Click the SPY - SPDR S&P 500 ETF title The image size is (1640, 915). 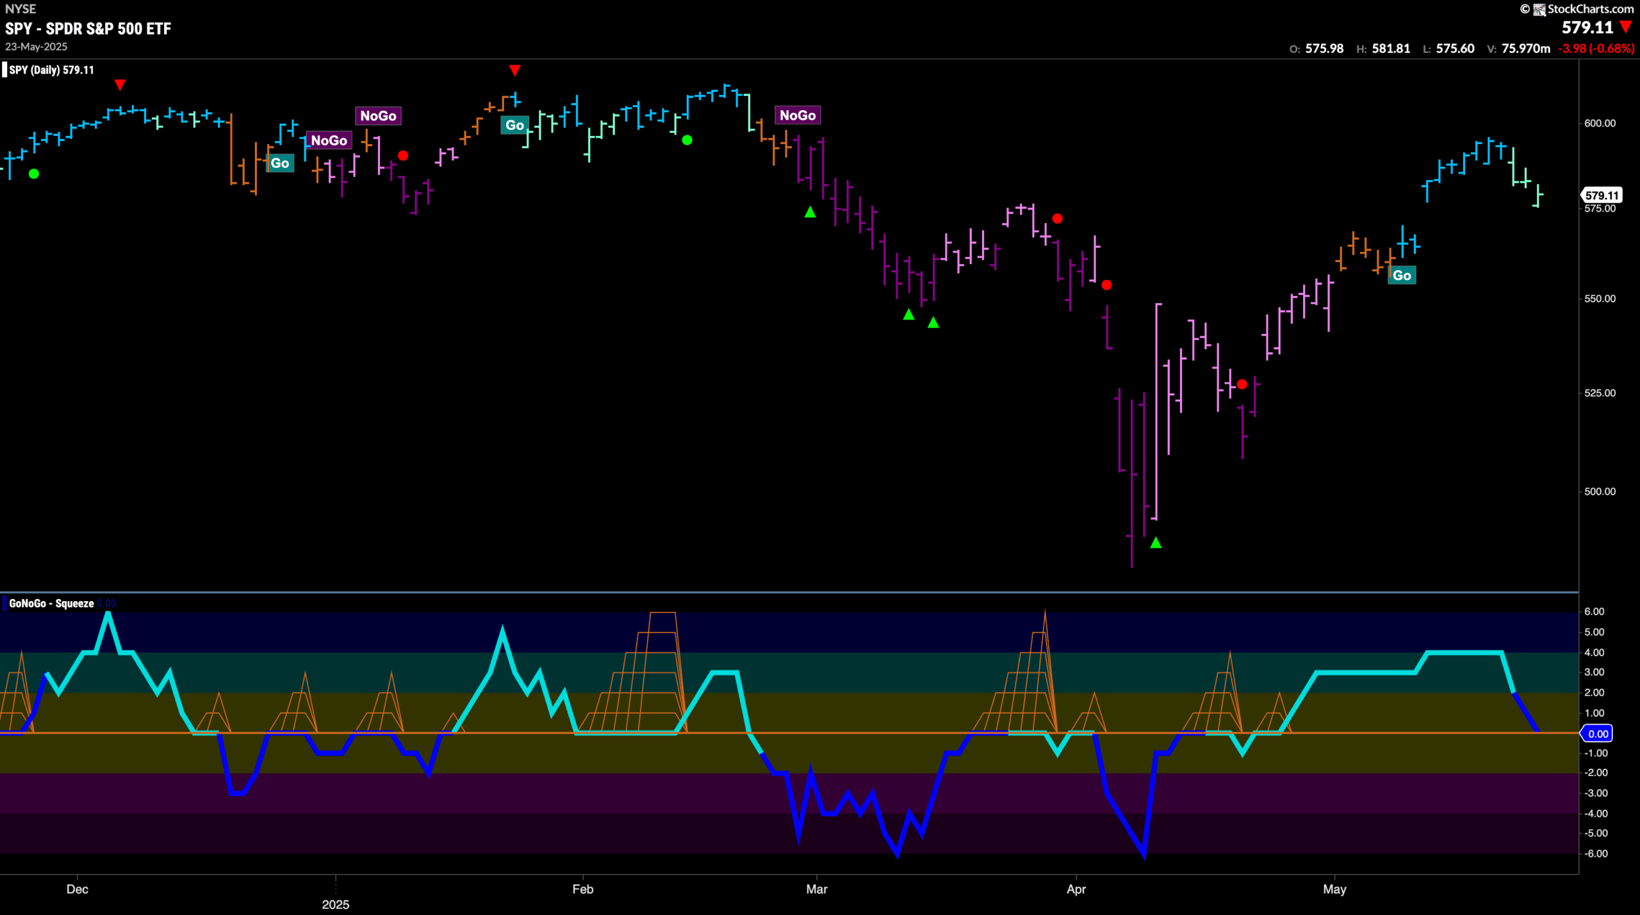coord(88,28)
